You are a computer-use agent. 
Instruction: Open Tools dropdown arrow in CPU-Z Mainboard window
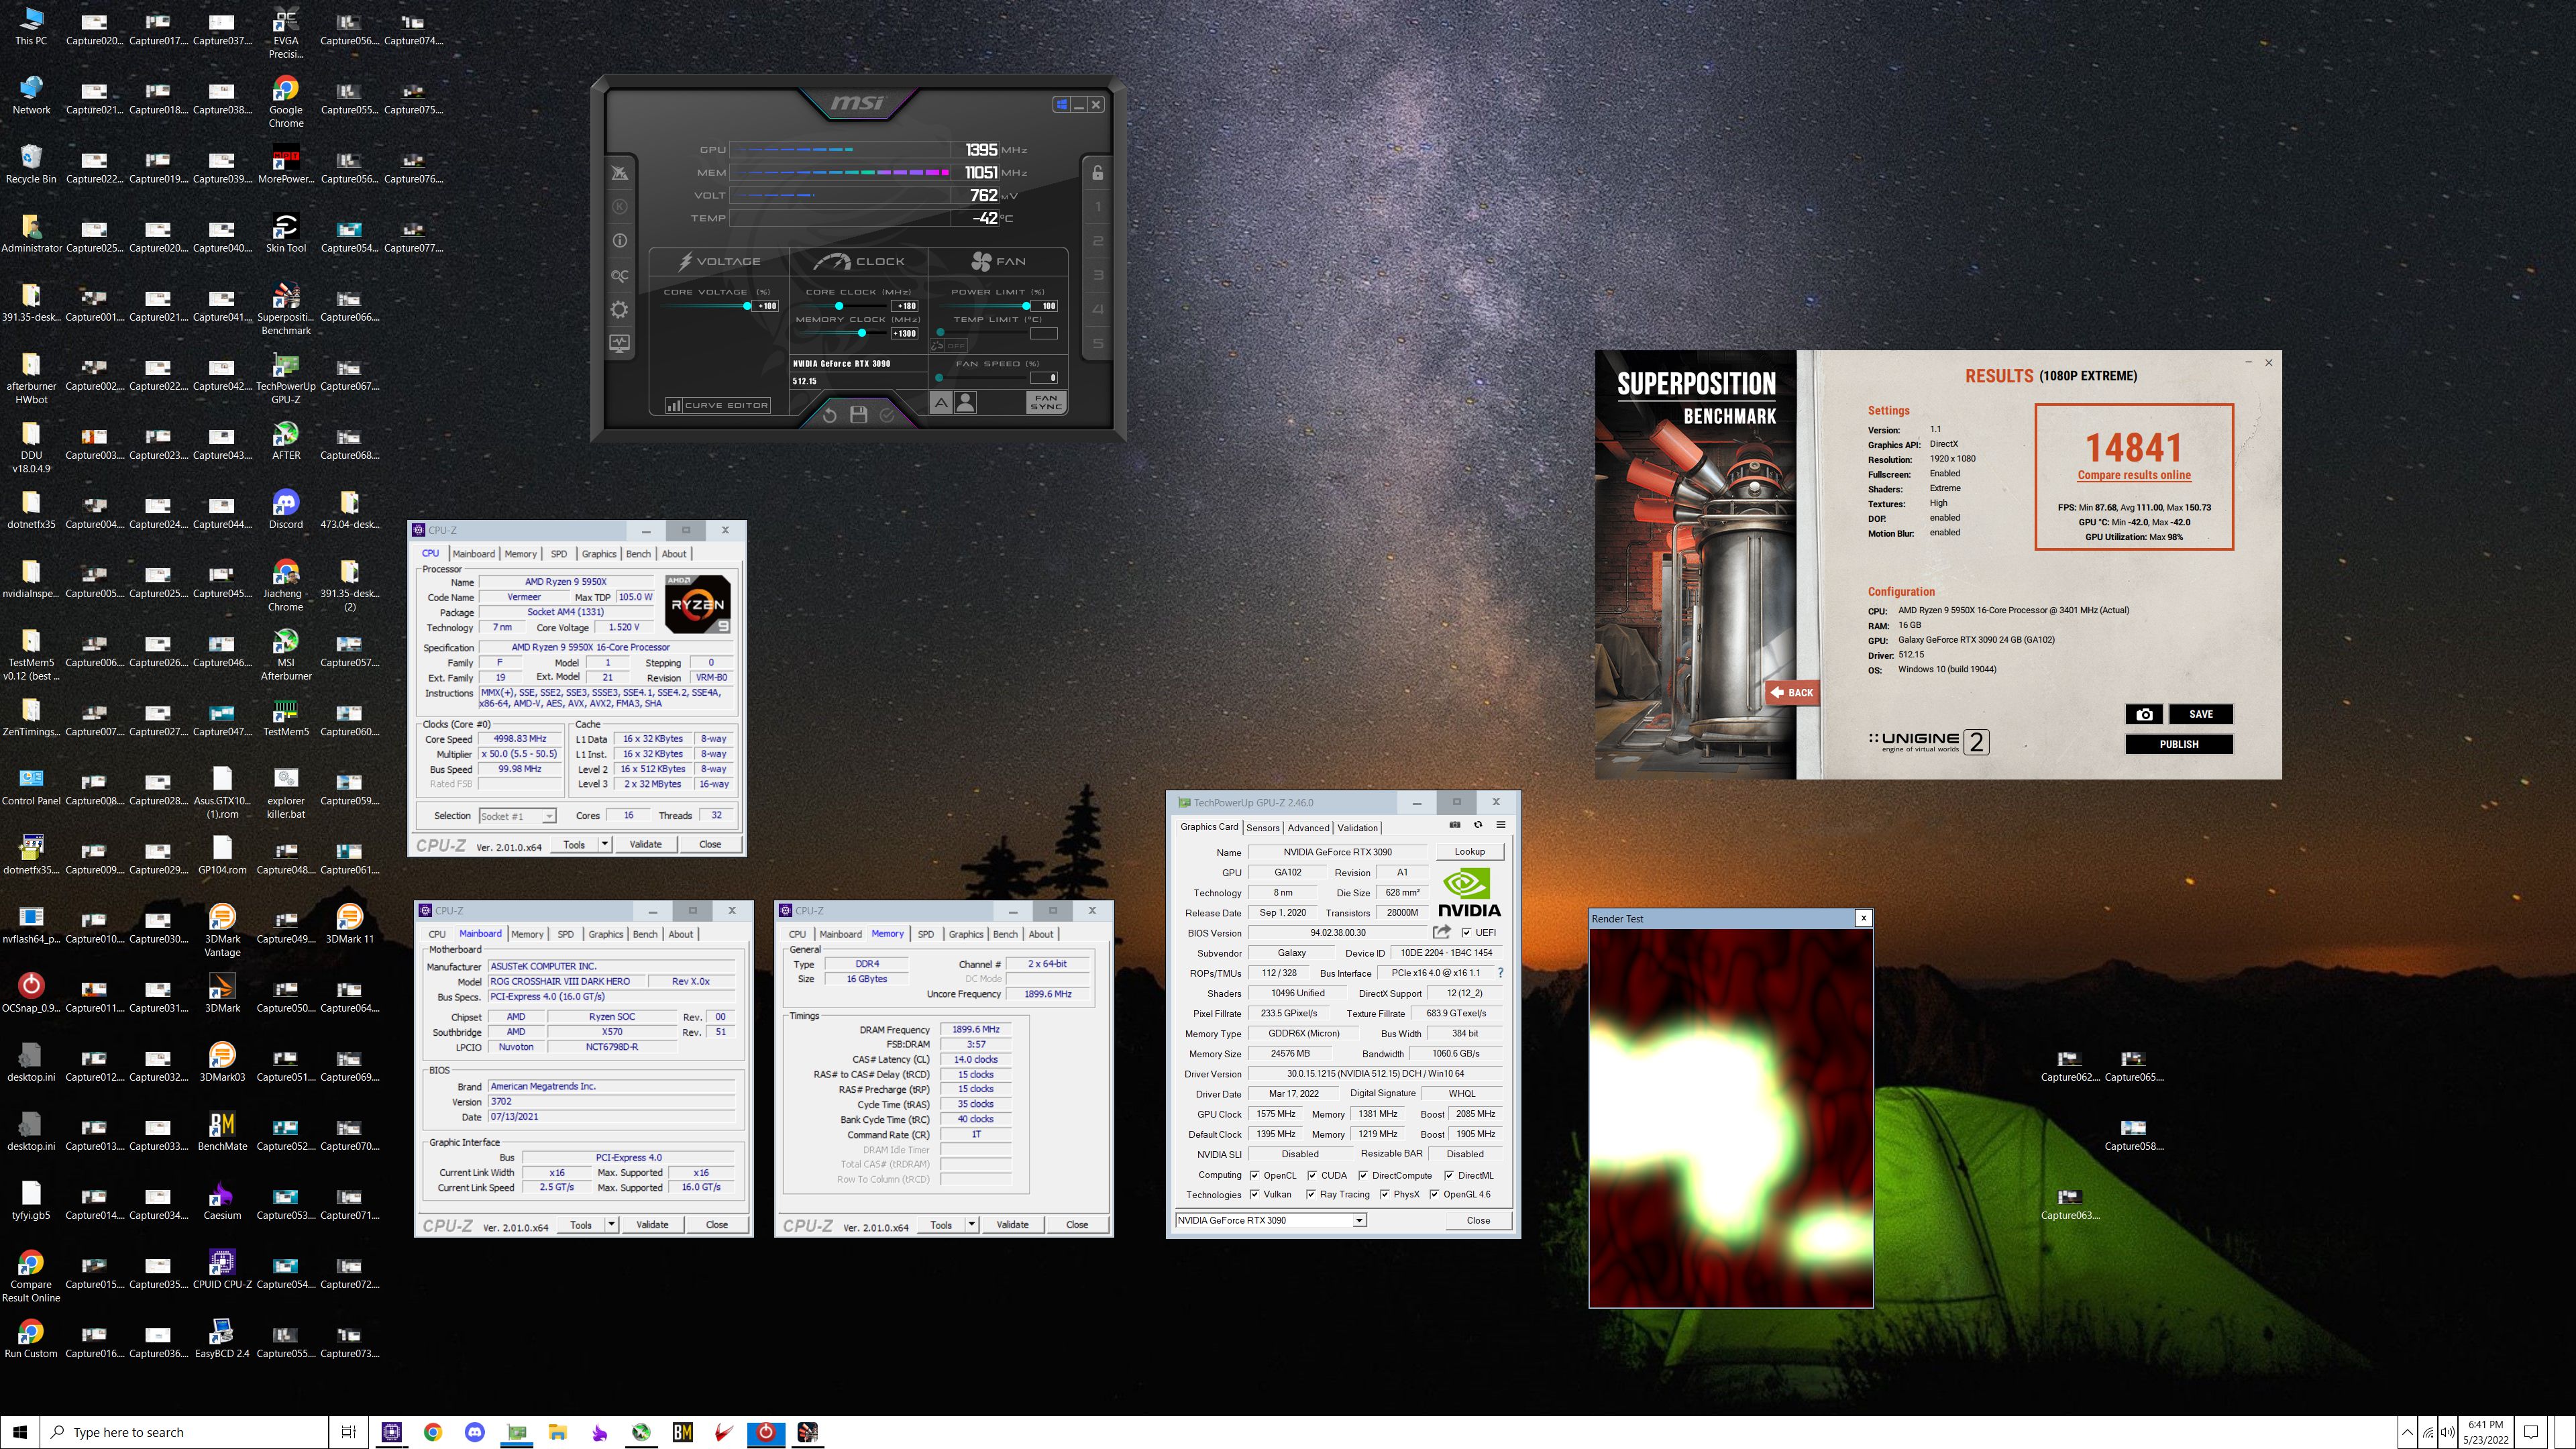coord(611,1224)
